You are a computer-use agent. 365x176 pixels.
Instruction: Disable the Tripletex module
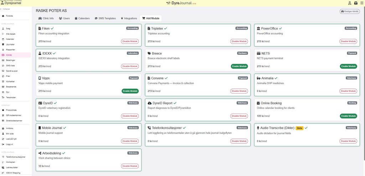[239, 41]
